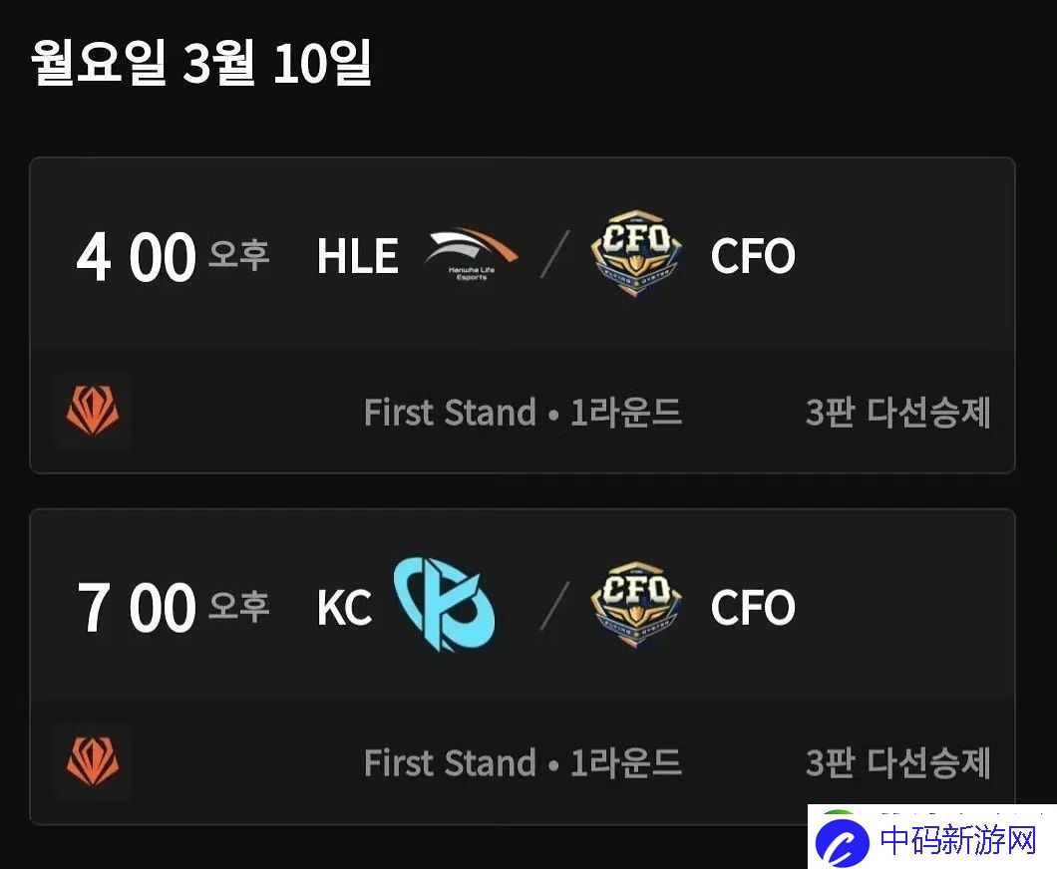Select the CFO team name in the second match
The width and height of the screenshot is (1057, 869).
[753, 607]
